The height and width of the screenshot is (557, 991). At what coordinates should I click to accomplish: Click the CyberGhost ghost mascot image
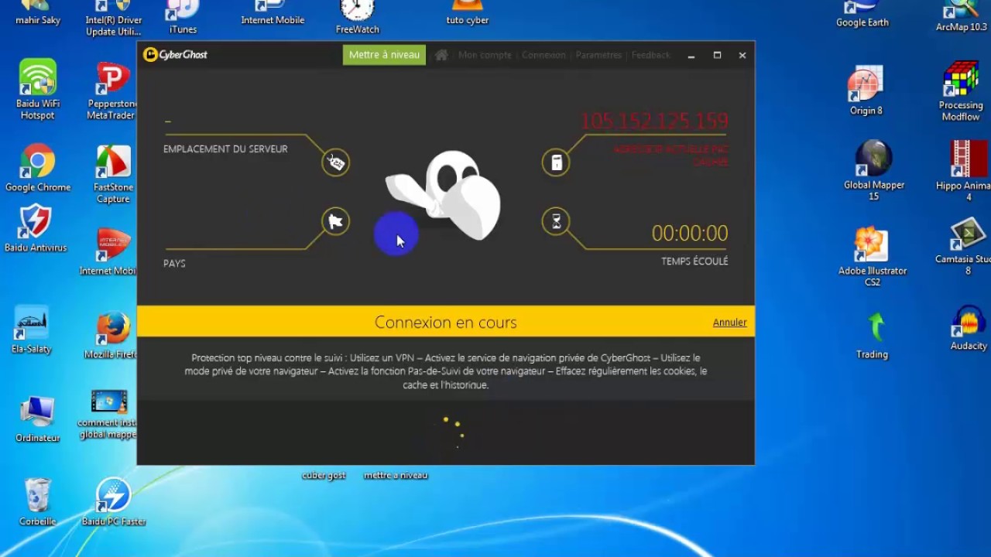tap(444, 195)
